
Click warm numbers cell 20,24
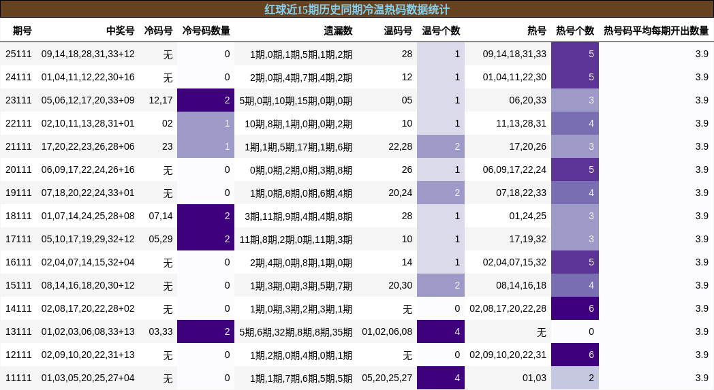pos(400,193)
